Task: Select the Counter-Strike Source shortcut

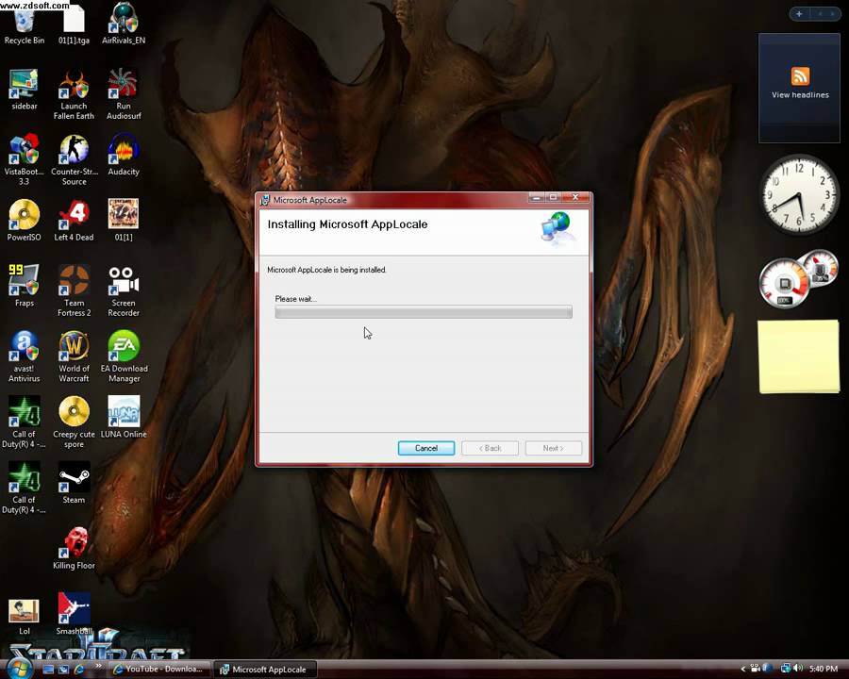Action: coord(75,160)
